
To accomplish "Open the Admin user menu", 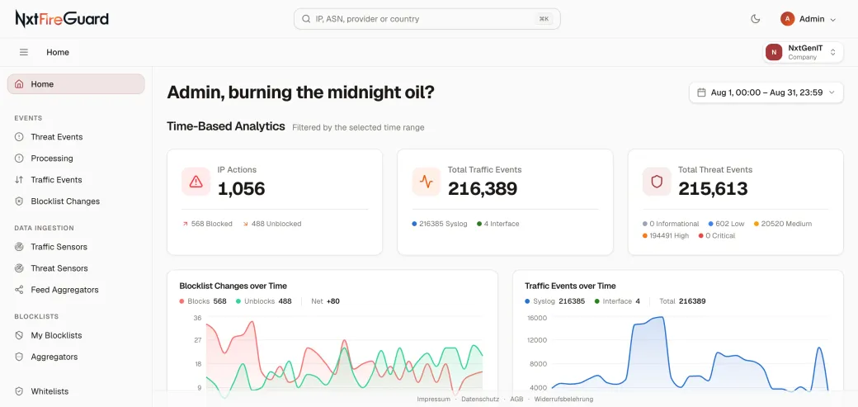I will (x=808, y=19).
